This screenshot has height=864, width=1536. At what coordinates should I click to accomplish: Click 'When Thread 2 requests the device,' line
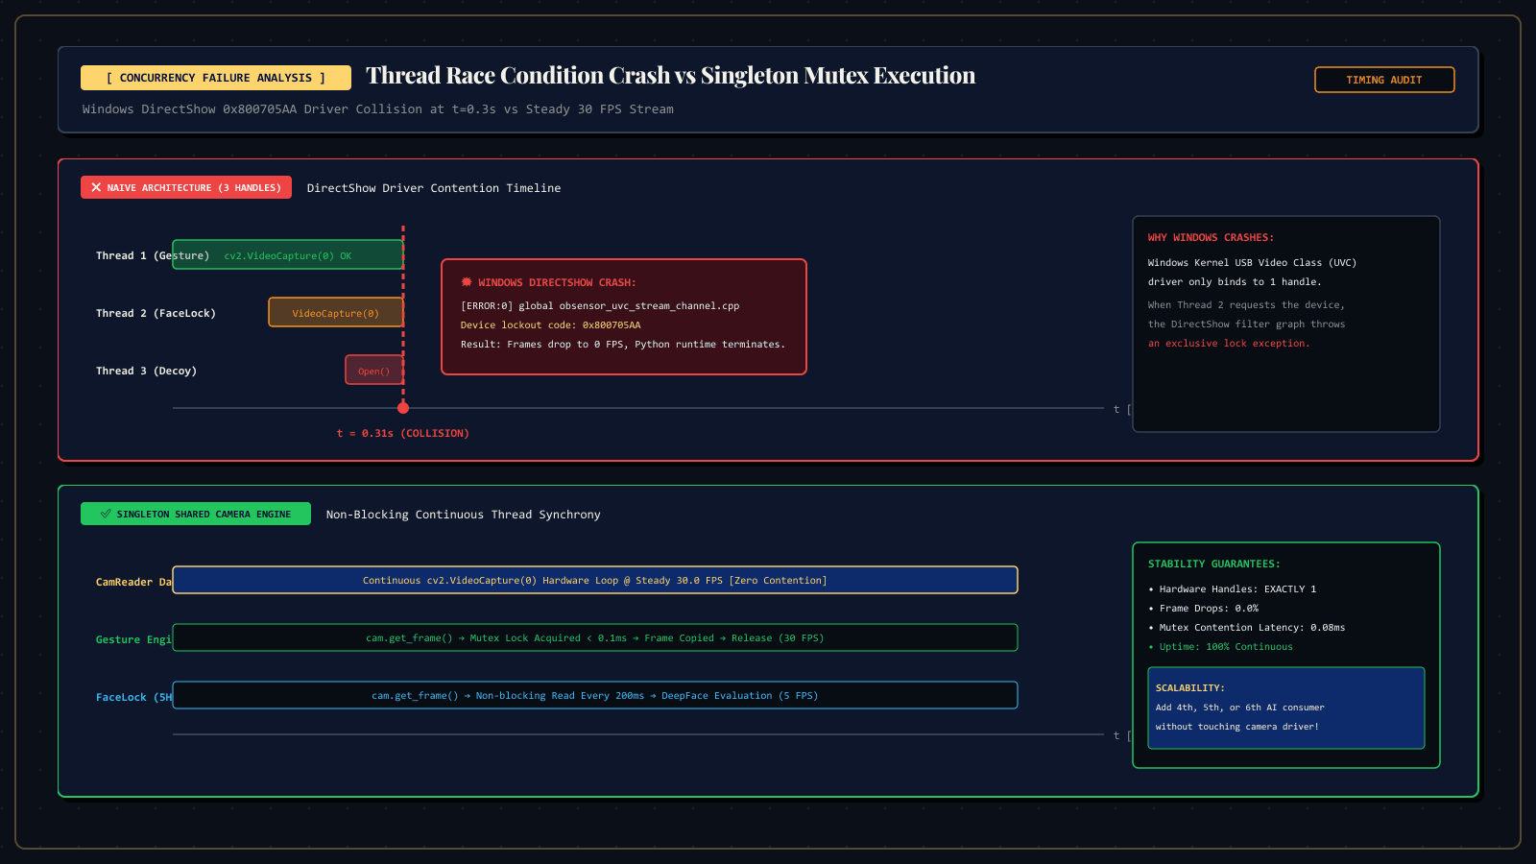click(x=1246, y=305)
